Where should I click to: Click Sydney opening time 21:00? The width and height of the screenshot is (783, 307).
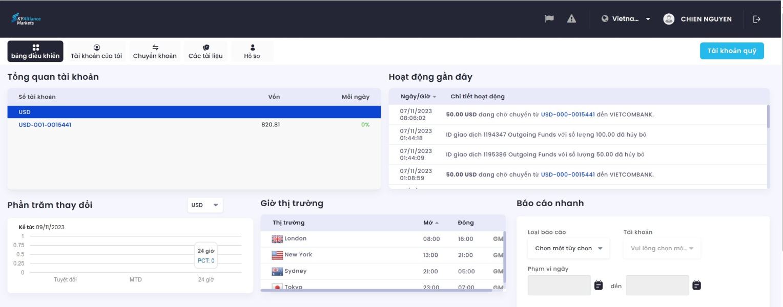[x=430, y=272]
